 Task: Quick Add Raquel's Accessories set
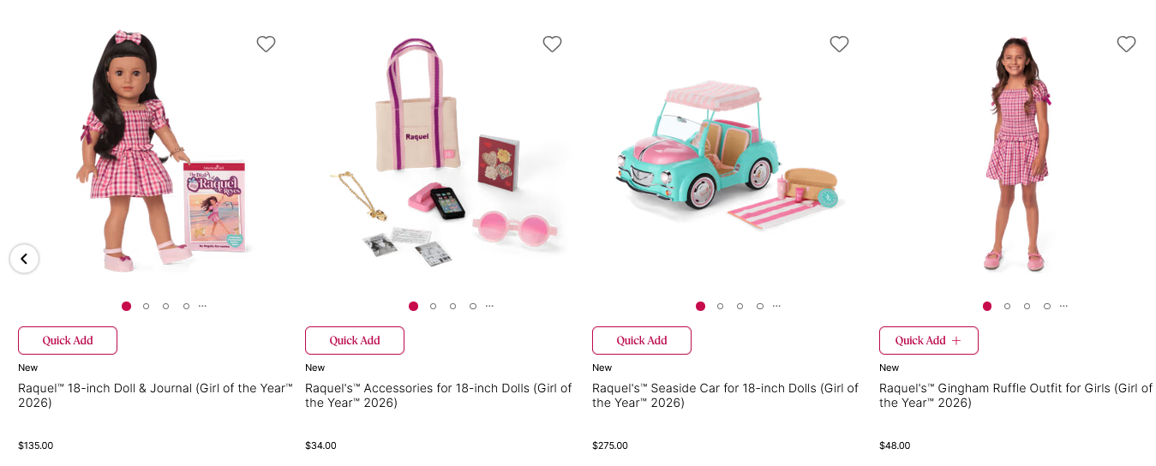(355, 340)
